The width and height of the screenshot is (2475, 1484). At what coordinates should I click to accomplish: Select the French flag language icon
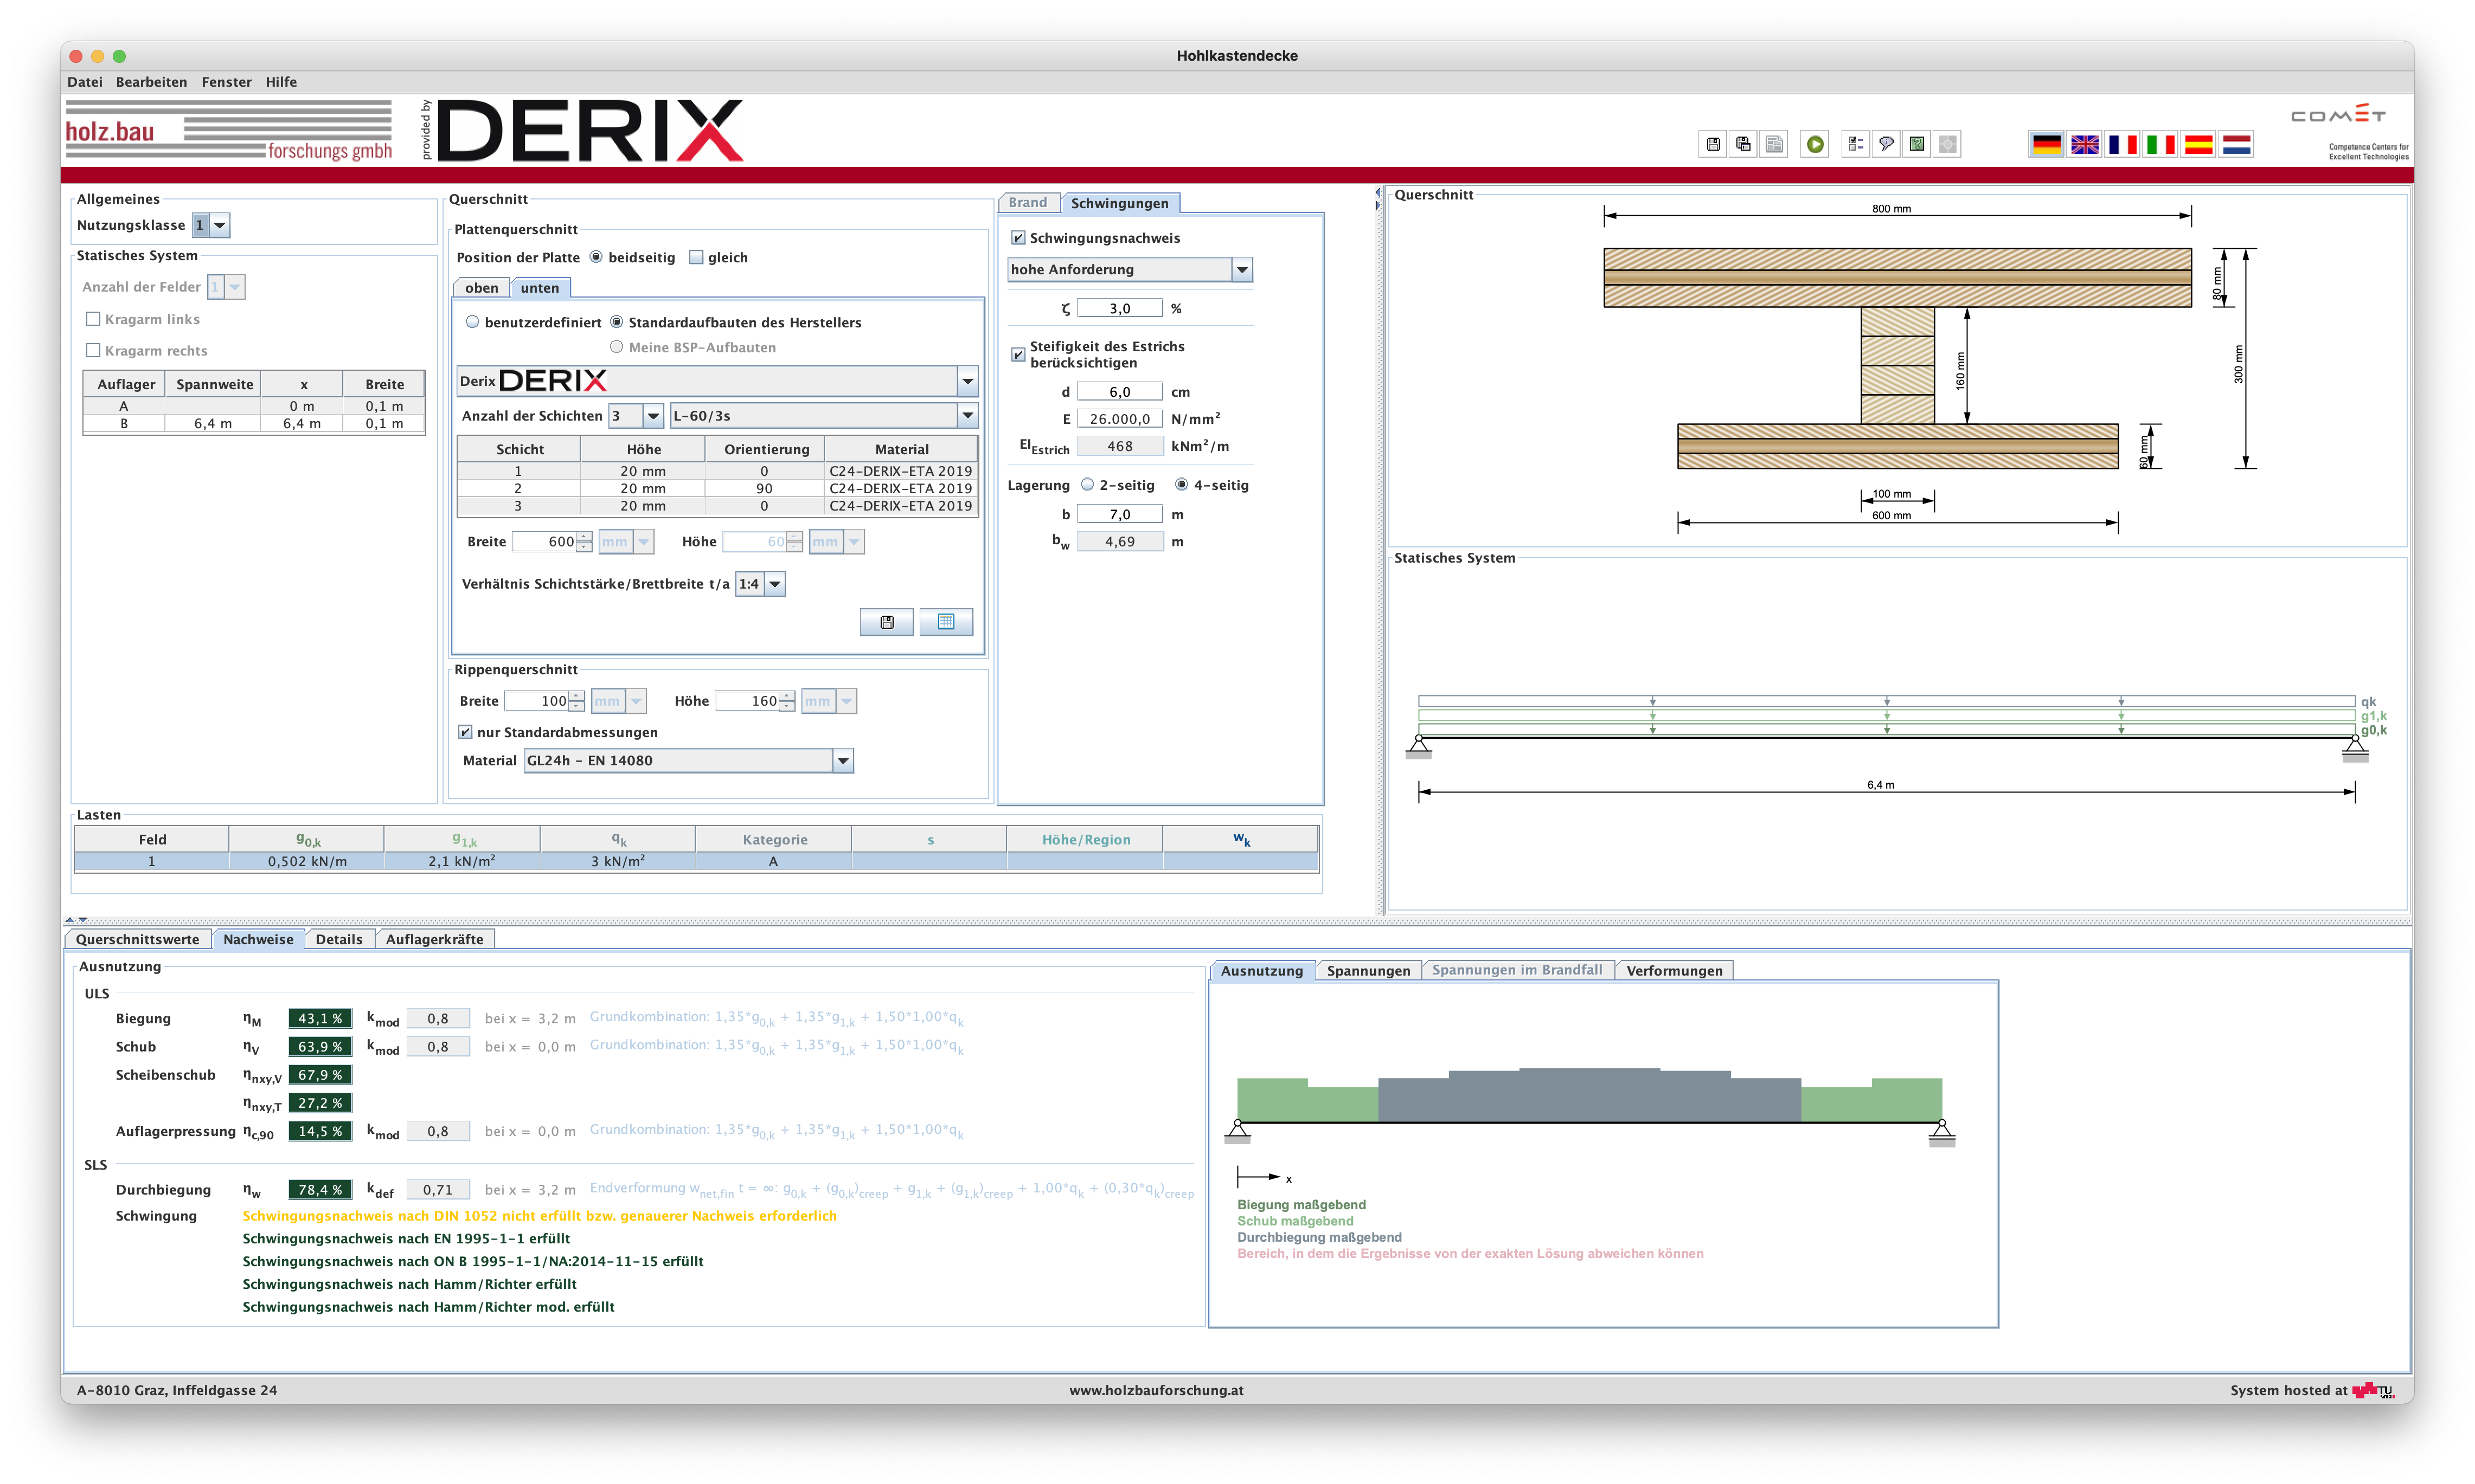pyautogui.click(x=2122, y=144)
